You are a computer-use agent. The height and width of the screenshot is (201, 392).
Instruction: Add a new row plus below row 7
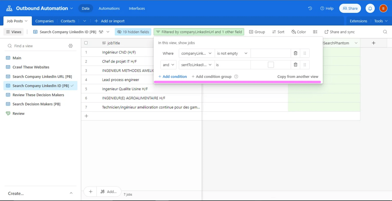point(86,116)
